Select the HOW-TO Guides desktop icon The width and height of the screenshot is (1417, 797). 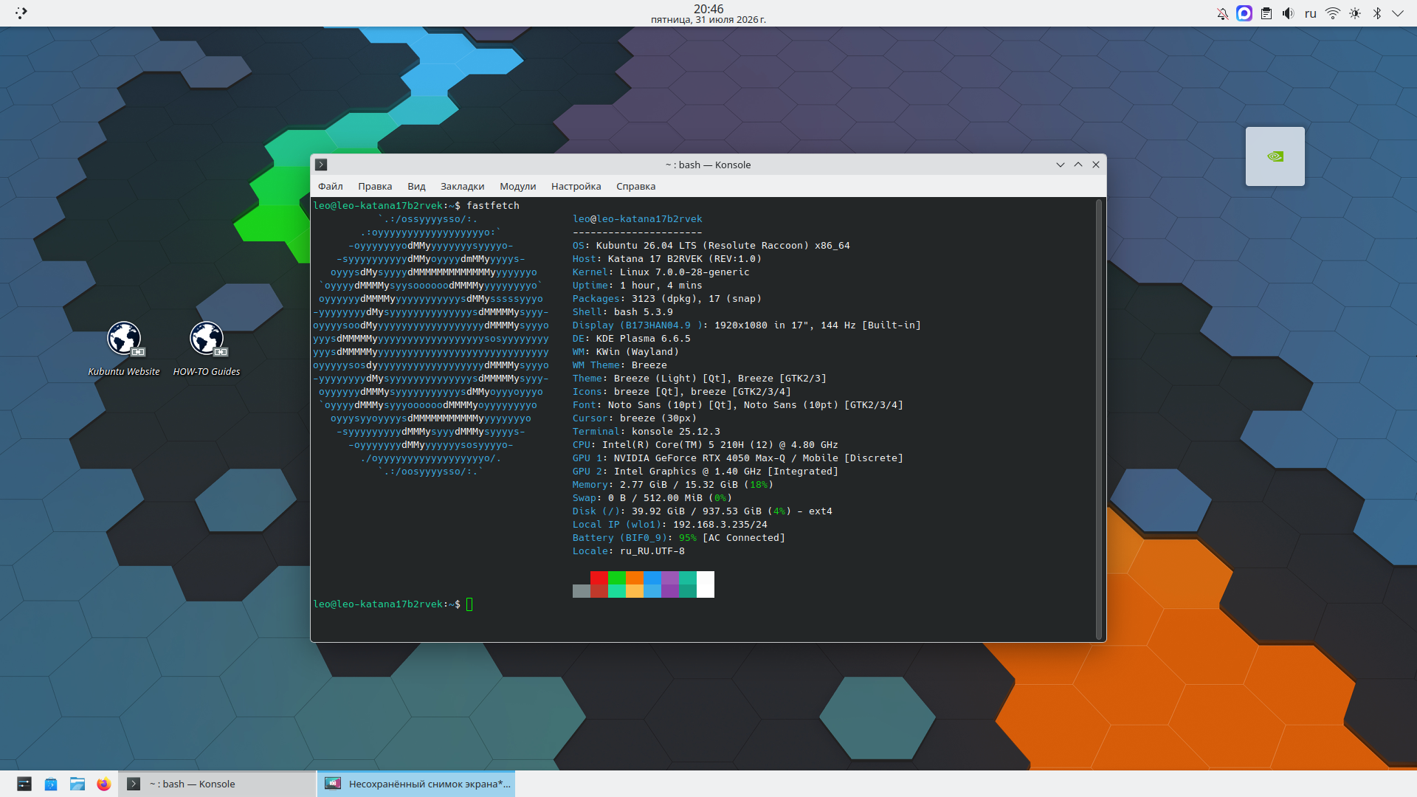(x=207, y=349)
